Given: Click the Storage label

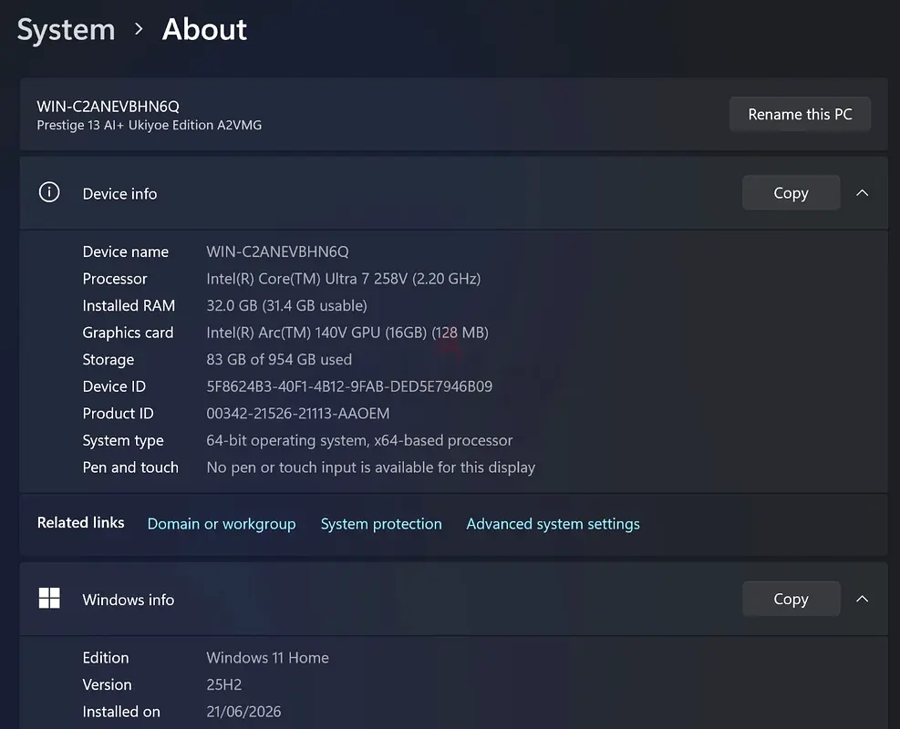Looking at the screenshot, I should (109, 360).
